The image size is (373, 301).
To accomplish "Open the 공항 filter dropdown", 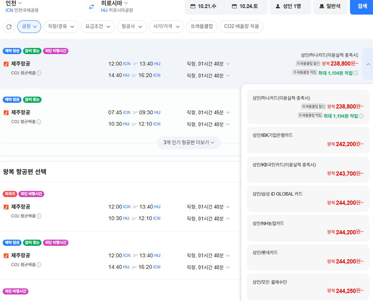I will (x=29, y=26).
